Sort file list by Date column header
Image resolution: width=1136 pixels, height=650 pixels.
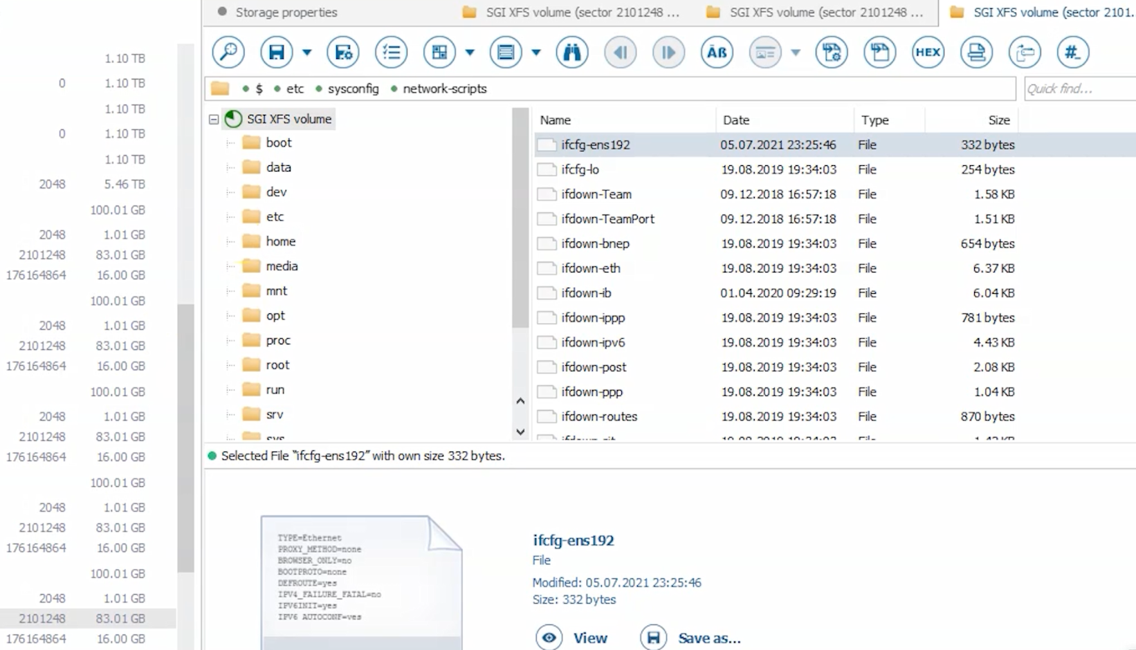click(736, 120)
